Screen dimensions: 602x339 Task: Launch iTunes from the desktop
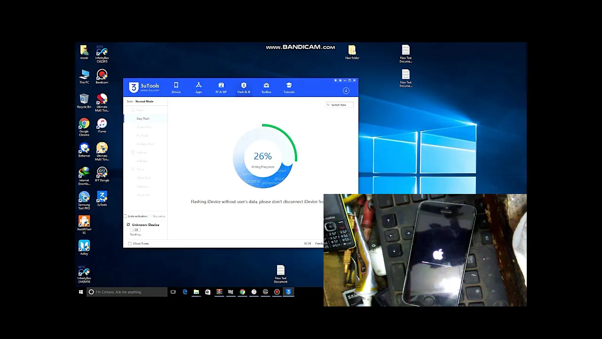[x=102, y=126]
